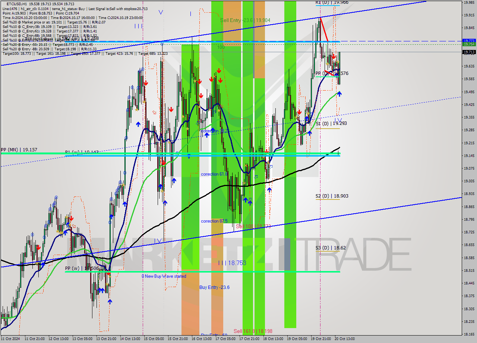Select the 18.585 price axis value

point(469,258)
